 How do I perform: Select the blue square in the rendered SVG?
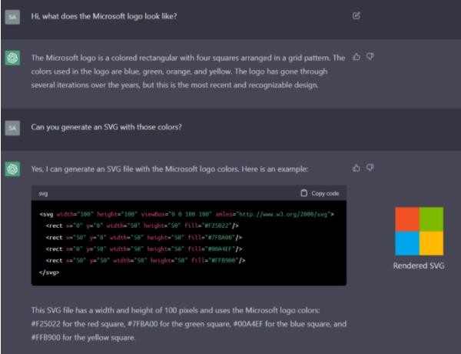click(x=407, y=243)
